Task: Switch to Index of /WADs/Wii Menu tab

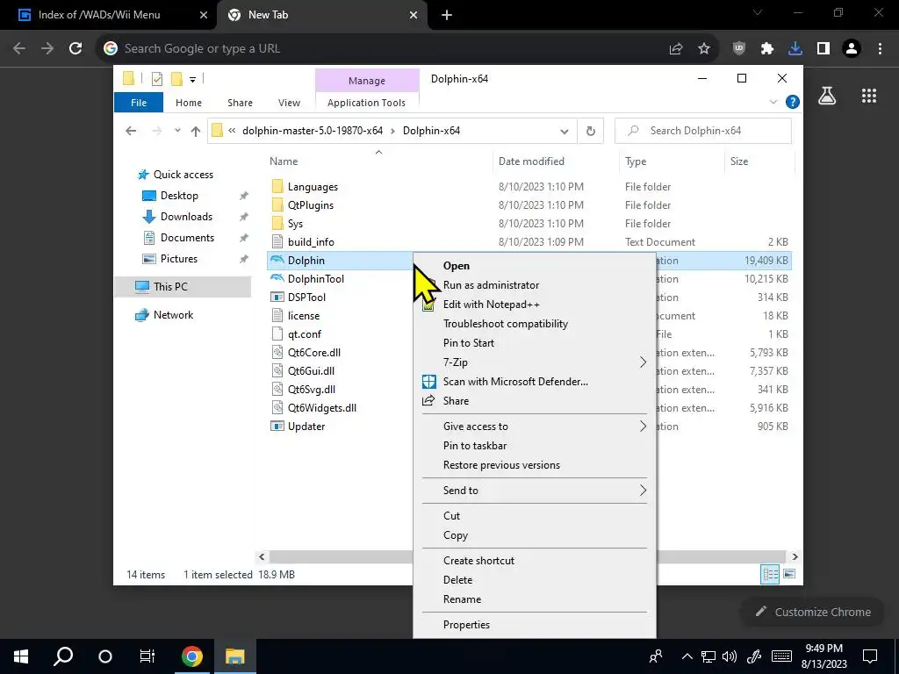Action: click(x=99, y=15)
